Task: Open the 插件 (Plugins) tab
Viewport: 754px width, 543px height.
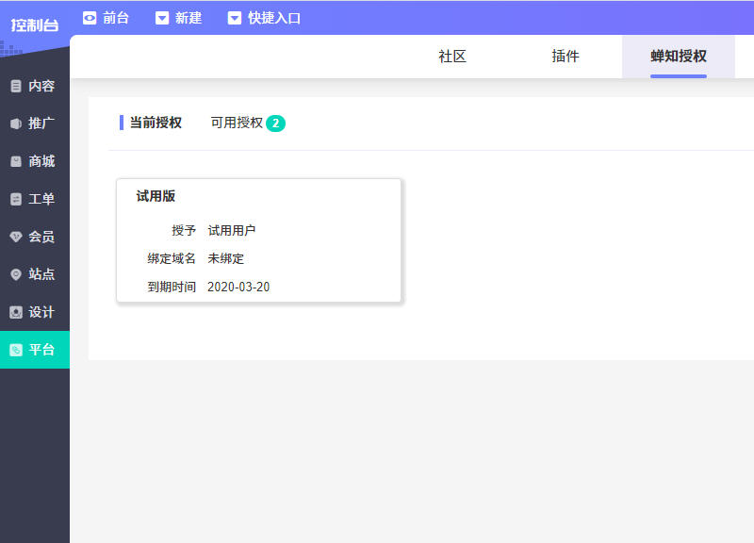Action: [564, 57]
